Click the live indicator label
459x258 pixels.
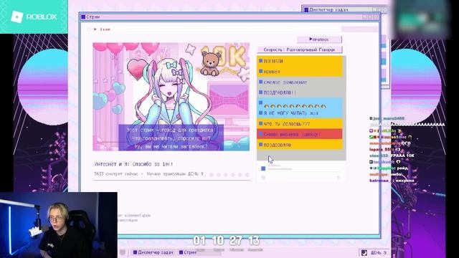click(105, 29)
